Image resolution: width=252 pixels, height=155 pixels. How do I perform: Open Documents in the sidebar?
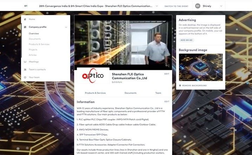click(x=35, y=39)
